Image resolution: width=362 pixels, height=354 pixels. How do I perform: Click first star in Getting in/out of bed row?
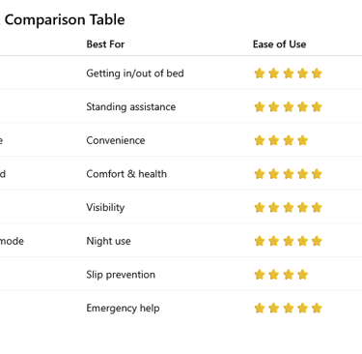pos(260,74)
